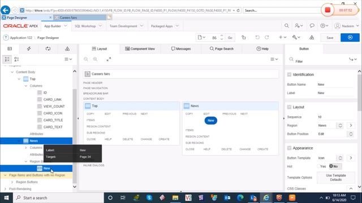Expand the Region Buttons tree node
Screen dimensions: 362x203
coord(12,182)
